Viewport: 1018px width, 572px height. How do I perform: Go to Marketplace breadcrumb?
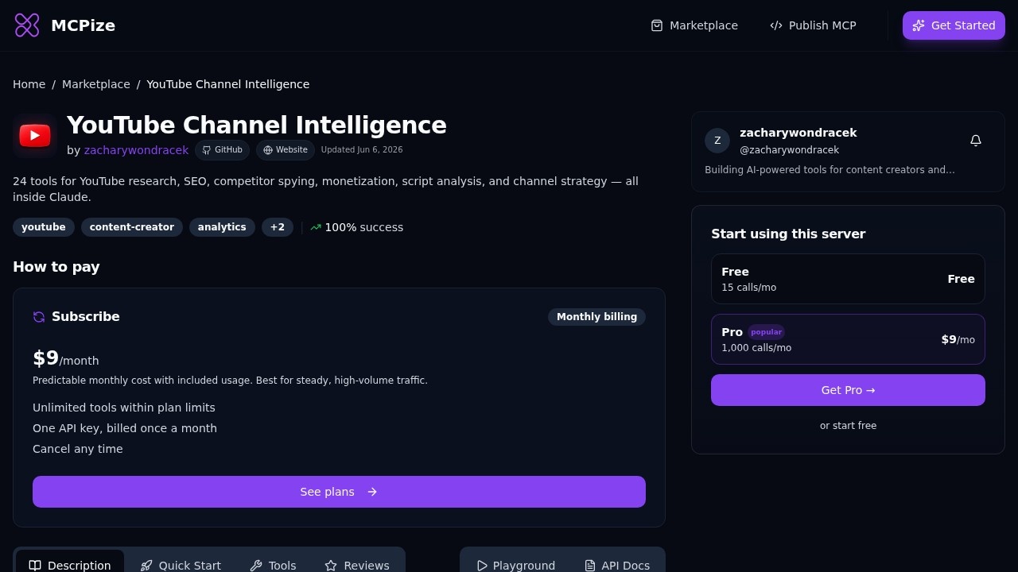96,84
